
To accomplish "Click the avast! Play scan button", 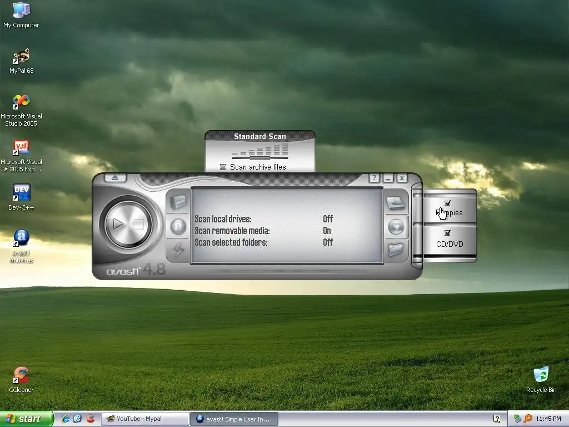I will tap(118, 224).
